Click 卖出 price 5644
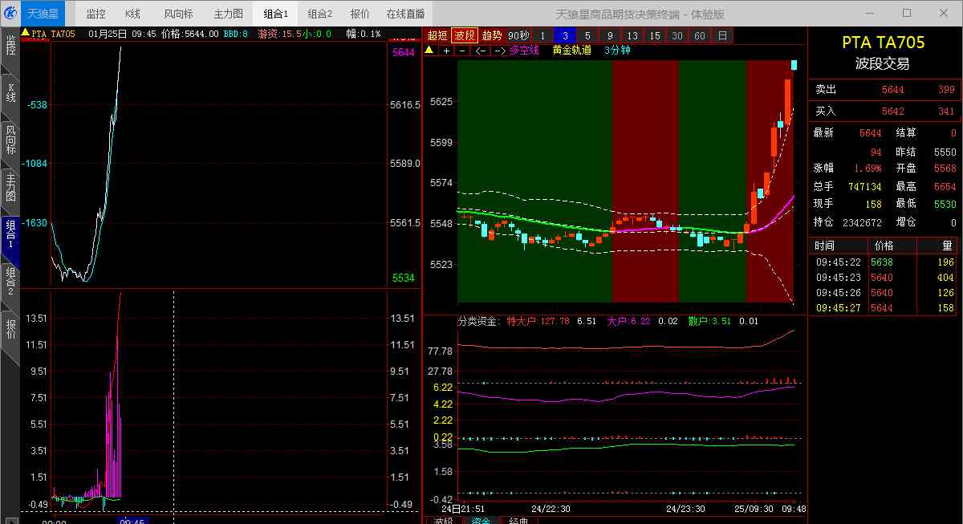The width and height of the screenshot is (963, 524). click(892, 90)
